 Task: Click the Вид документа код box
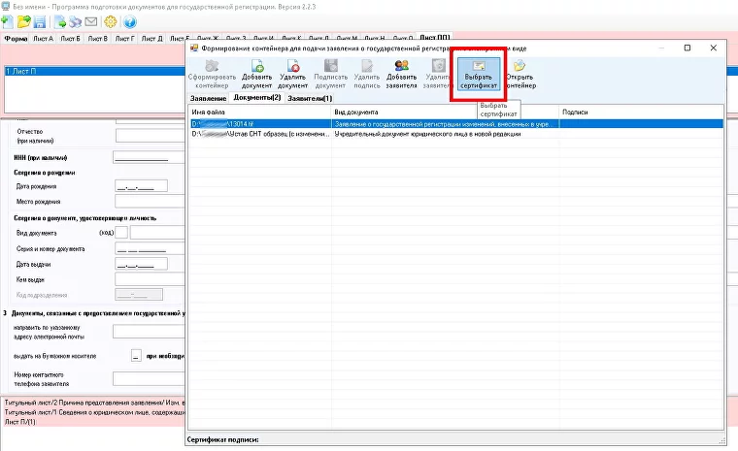click(121, 233)
